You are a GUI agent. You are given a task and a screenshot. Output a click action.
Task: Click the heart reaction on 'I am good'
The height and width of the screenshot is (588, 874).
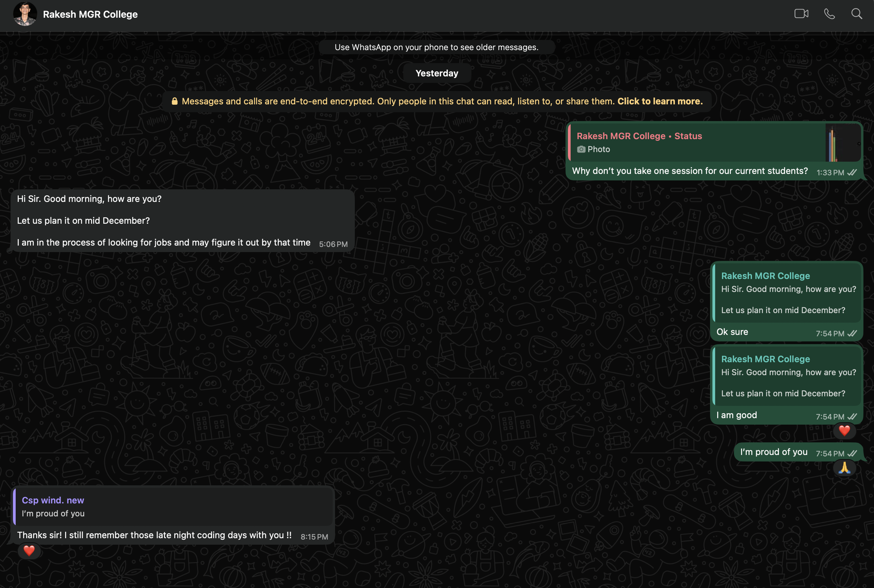click(844, 430)
